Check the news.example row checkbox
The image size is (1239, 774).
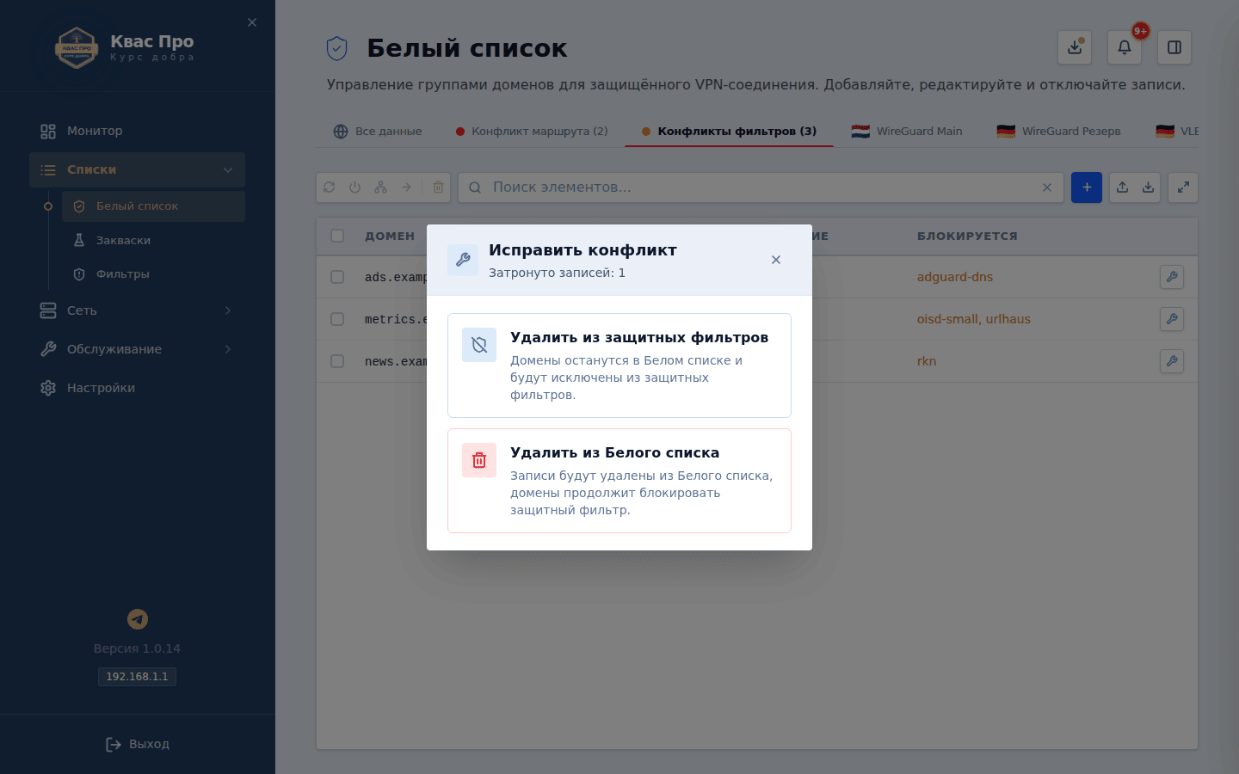(x=337, y=361)
